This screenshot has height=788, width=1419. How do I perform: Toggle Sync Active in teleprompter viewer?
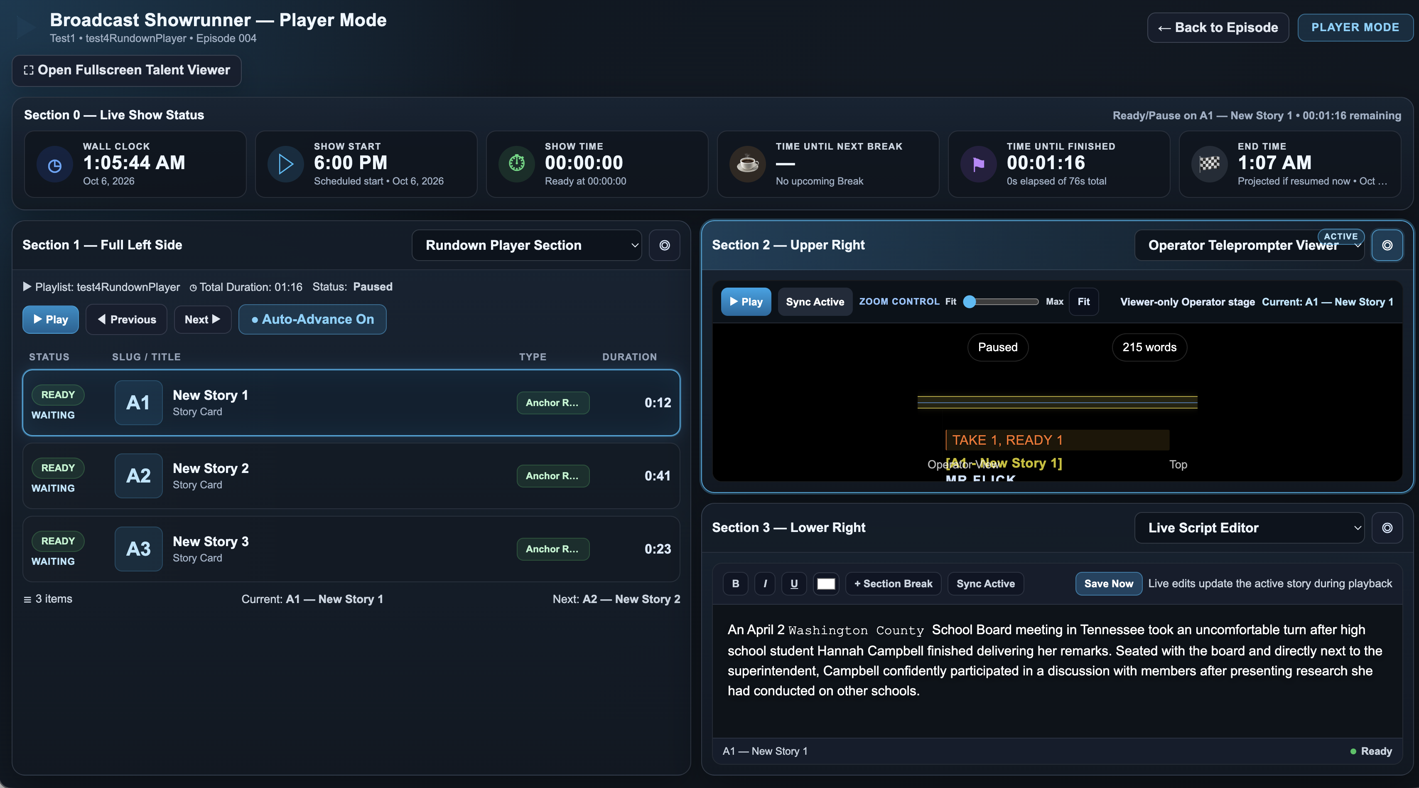(815, 302)
